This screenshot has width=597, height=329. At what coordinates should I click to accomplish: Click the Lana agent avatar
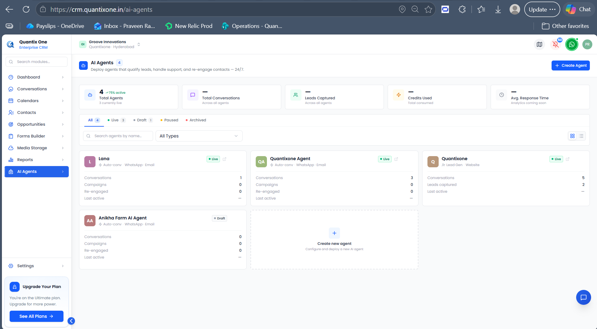point(90,162)
